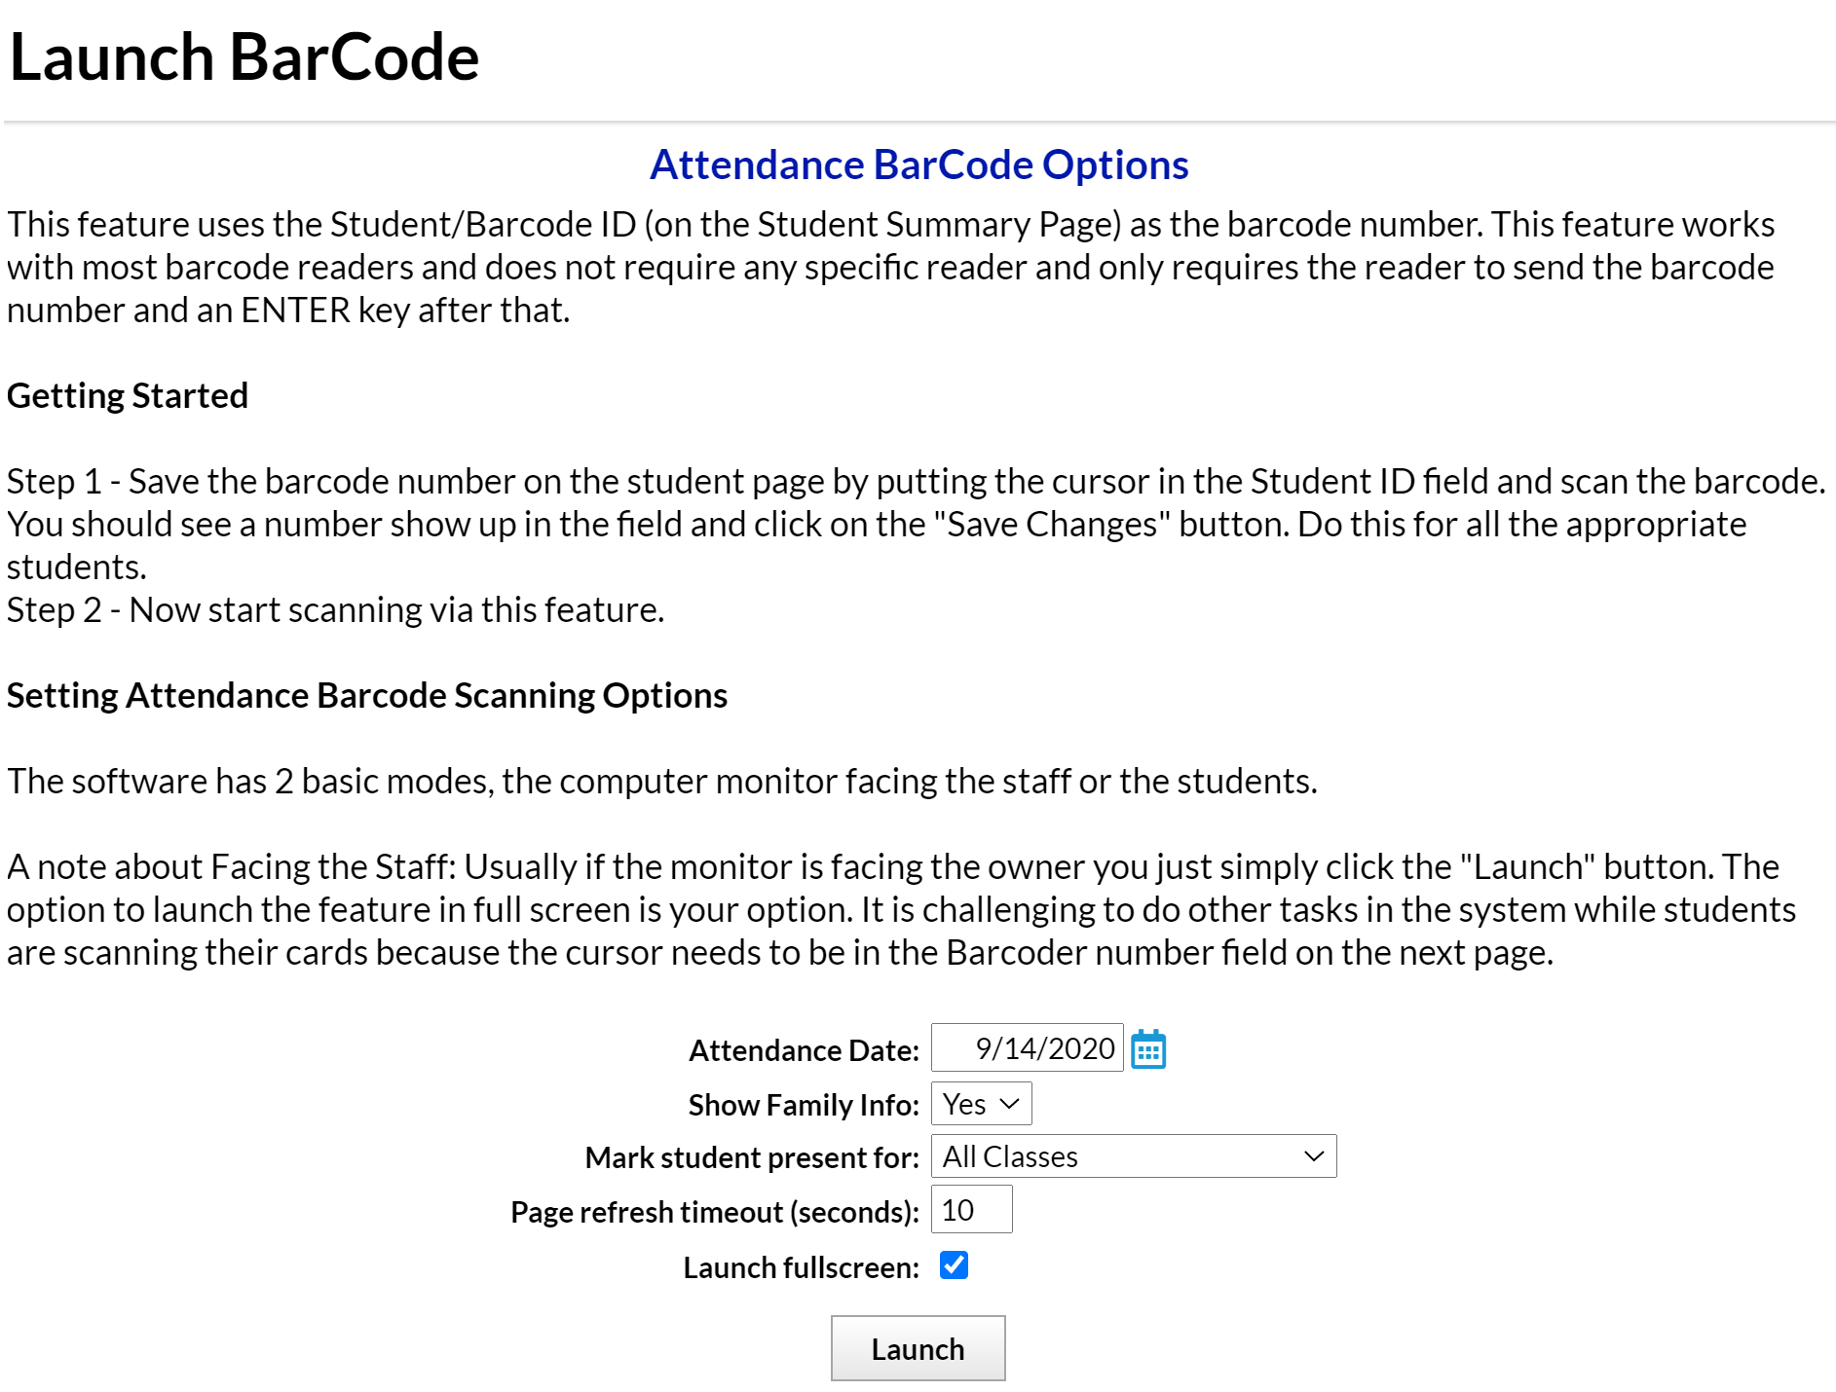
Task: Click the "software has 2 basic modes" sentence
Action: tap(662, 781)
